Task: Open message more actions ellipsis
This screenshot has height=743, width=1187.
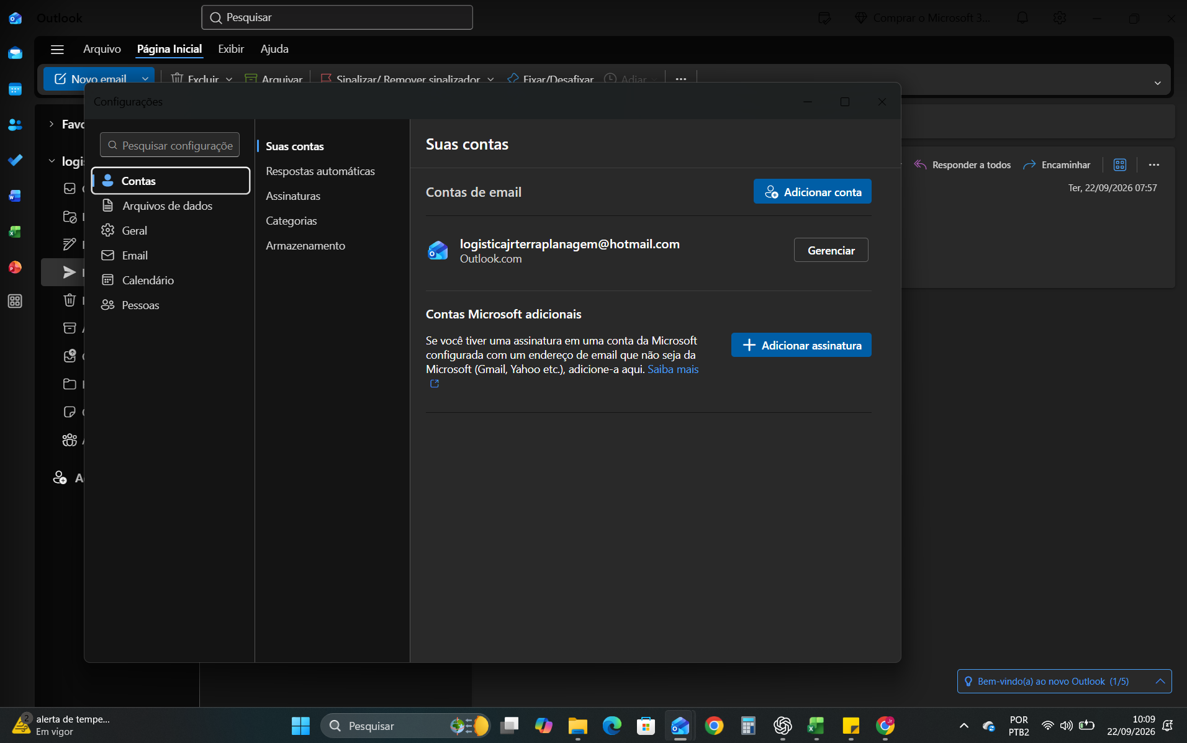Action: (1154, 164)
